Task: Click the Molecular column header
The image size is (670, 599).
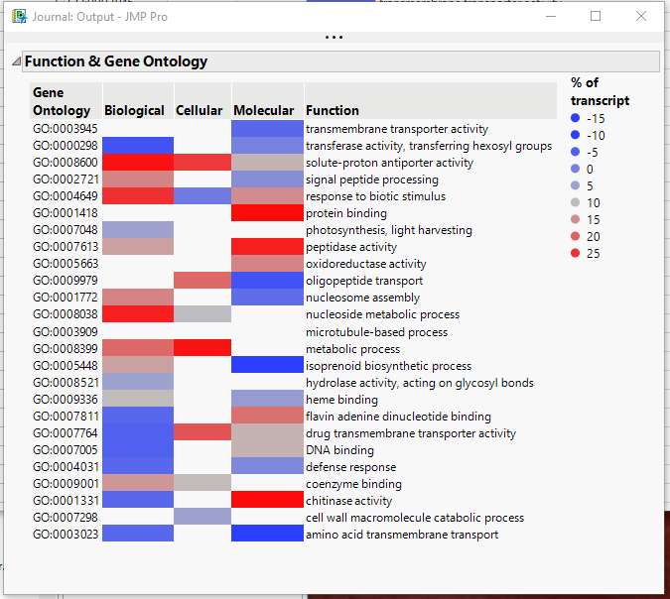Action: click(x=263, y=110)
